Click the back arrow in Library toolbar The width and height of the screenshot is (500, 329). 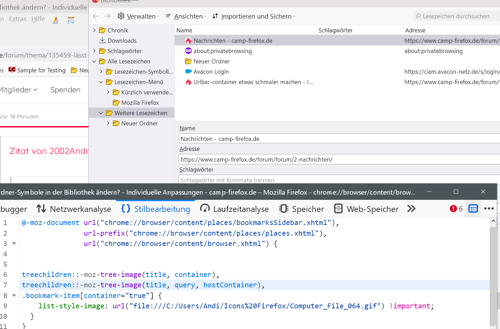pos(96,16)
